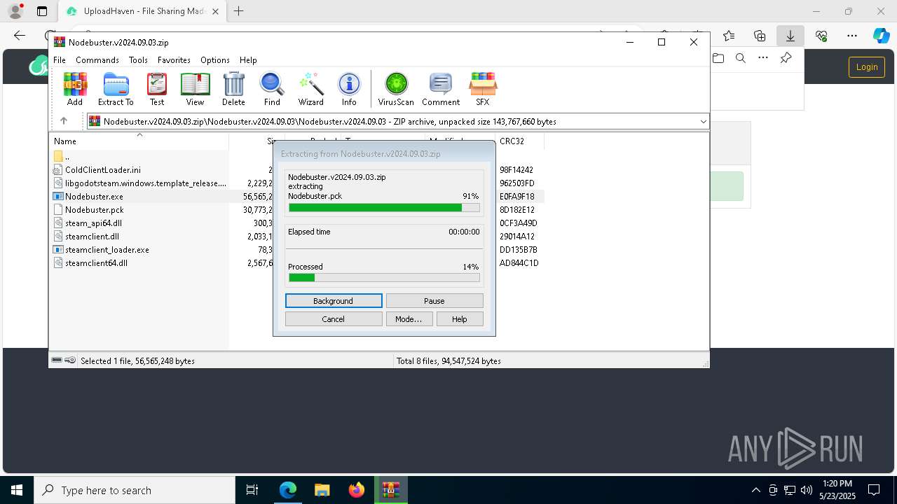
Task: Select Nodebuster.exe file
Action: (x=88, y=197)
